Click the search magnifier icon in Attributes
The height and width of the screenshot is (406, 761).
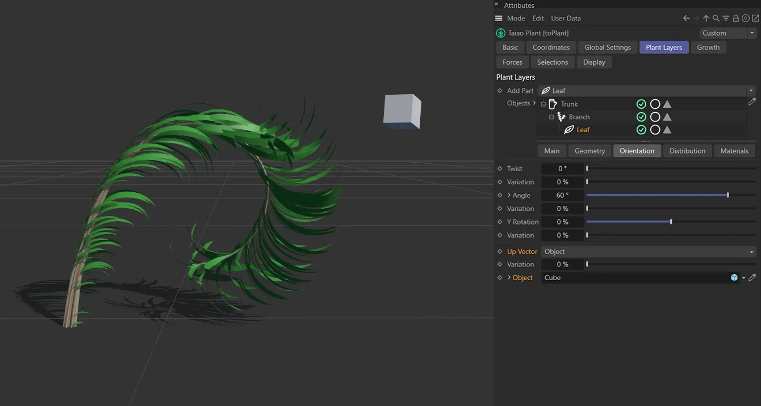[716, 18]
